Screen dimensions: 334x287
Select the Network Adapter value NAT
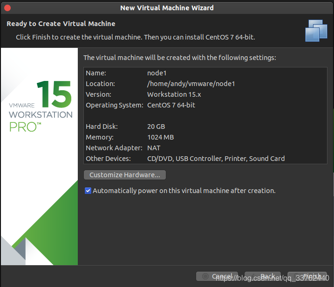point(154,148)
